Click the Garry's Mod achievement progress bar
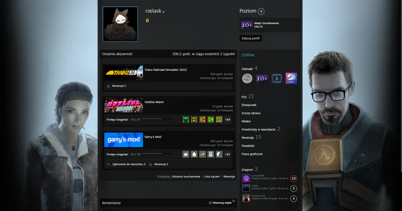402x211 pixels. [157, 154]
